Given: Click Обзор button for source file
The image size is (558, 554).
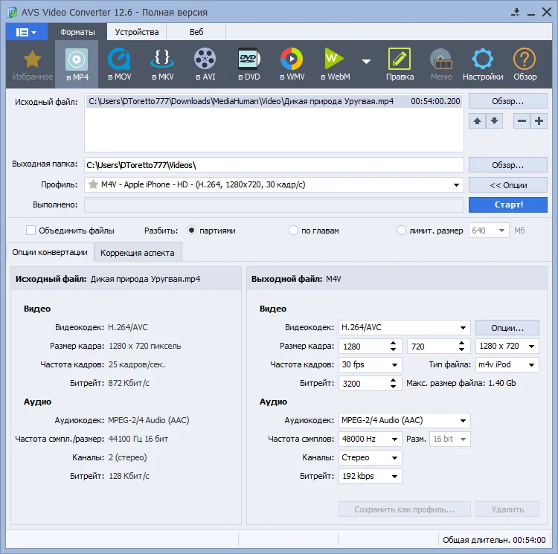Looking at the screenshot, I should click(x=508, y=101).
